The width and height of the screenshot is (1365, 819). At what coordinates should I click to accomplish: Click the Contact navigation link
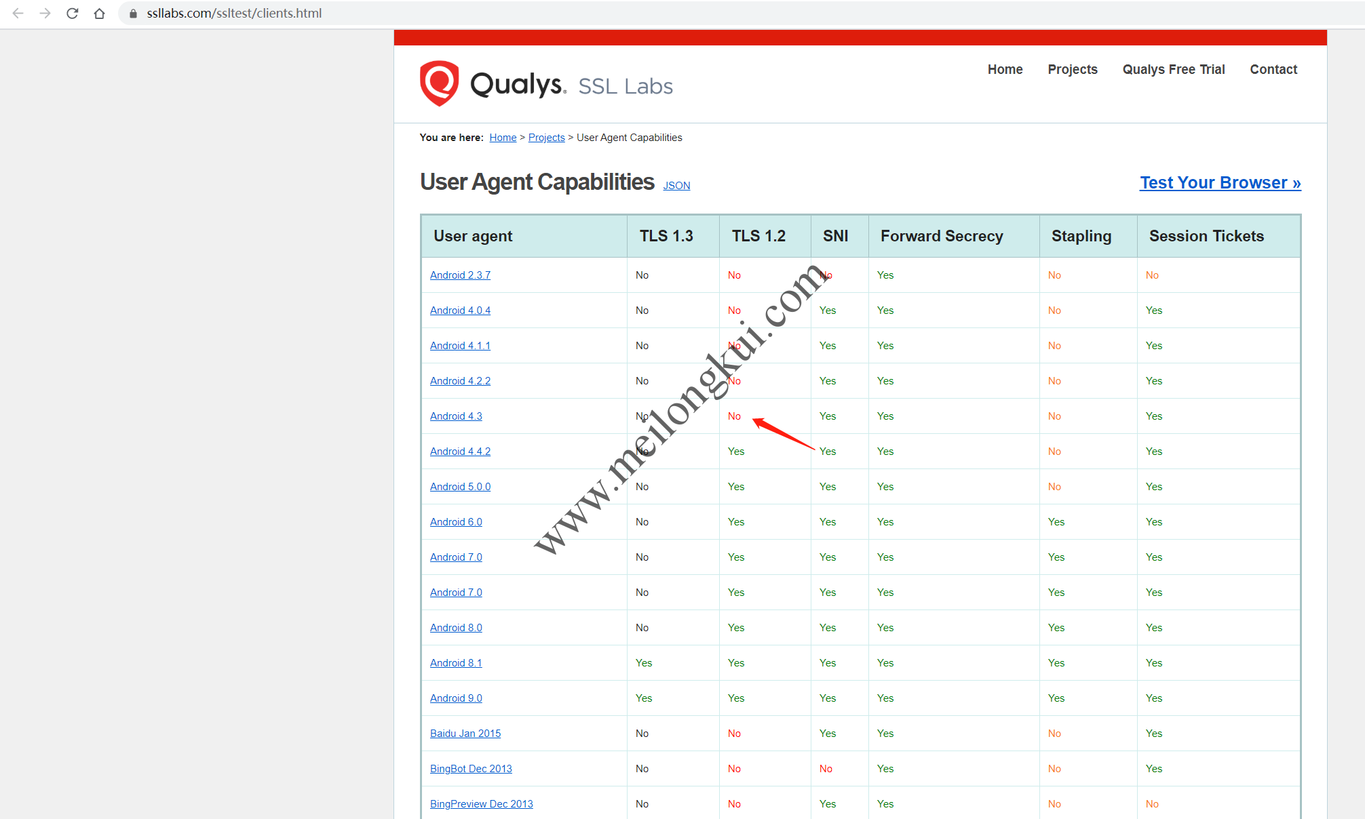(x=1275, y=69)
